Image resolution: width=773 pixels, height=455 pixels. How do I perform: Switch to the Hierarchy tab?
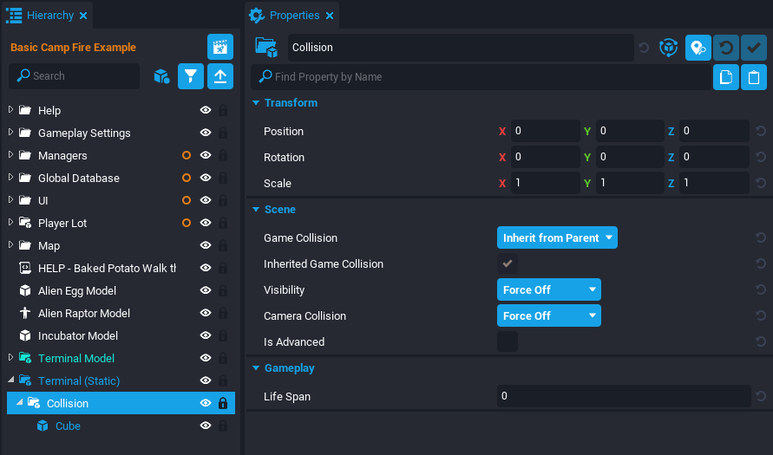coord(49,16)
